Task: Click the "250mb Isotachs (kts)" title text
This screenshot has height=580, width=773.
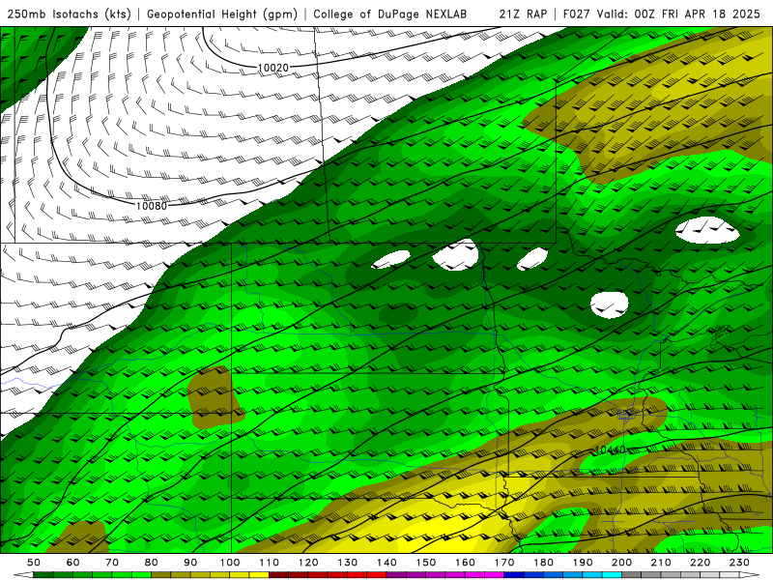Action: coord(69,14)
